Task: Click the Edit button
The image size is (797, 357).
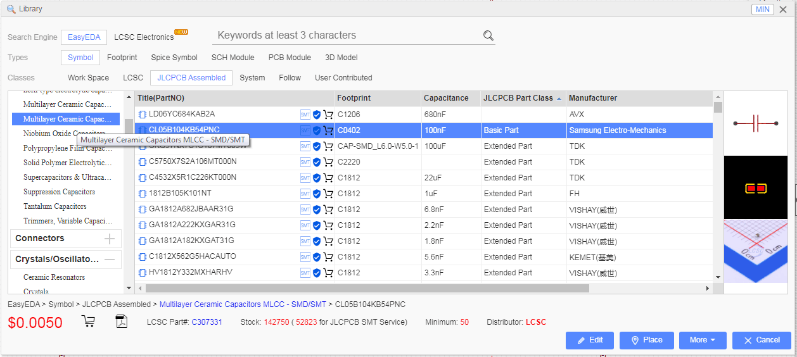Action: point(590,340)
